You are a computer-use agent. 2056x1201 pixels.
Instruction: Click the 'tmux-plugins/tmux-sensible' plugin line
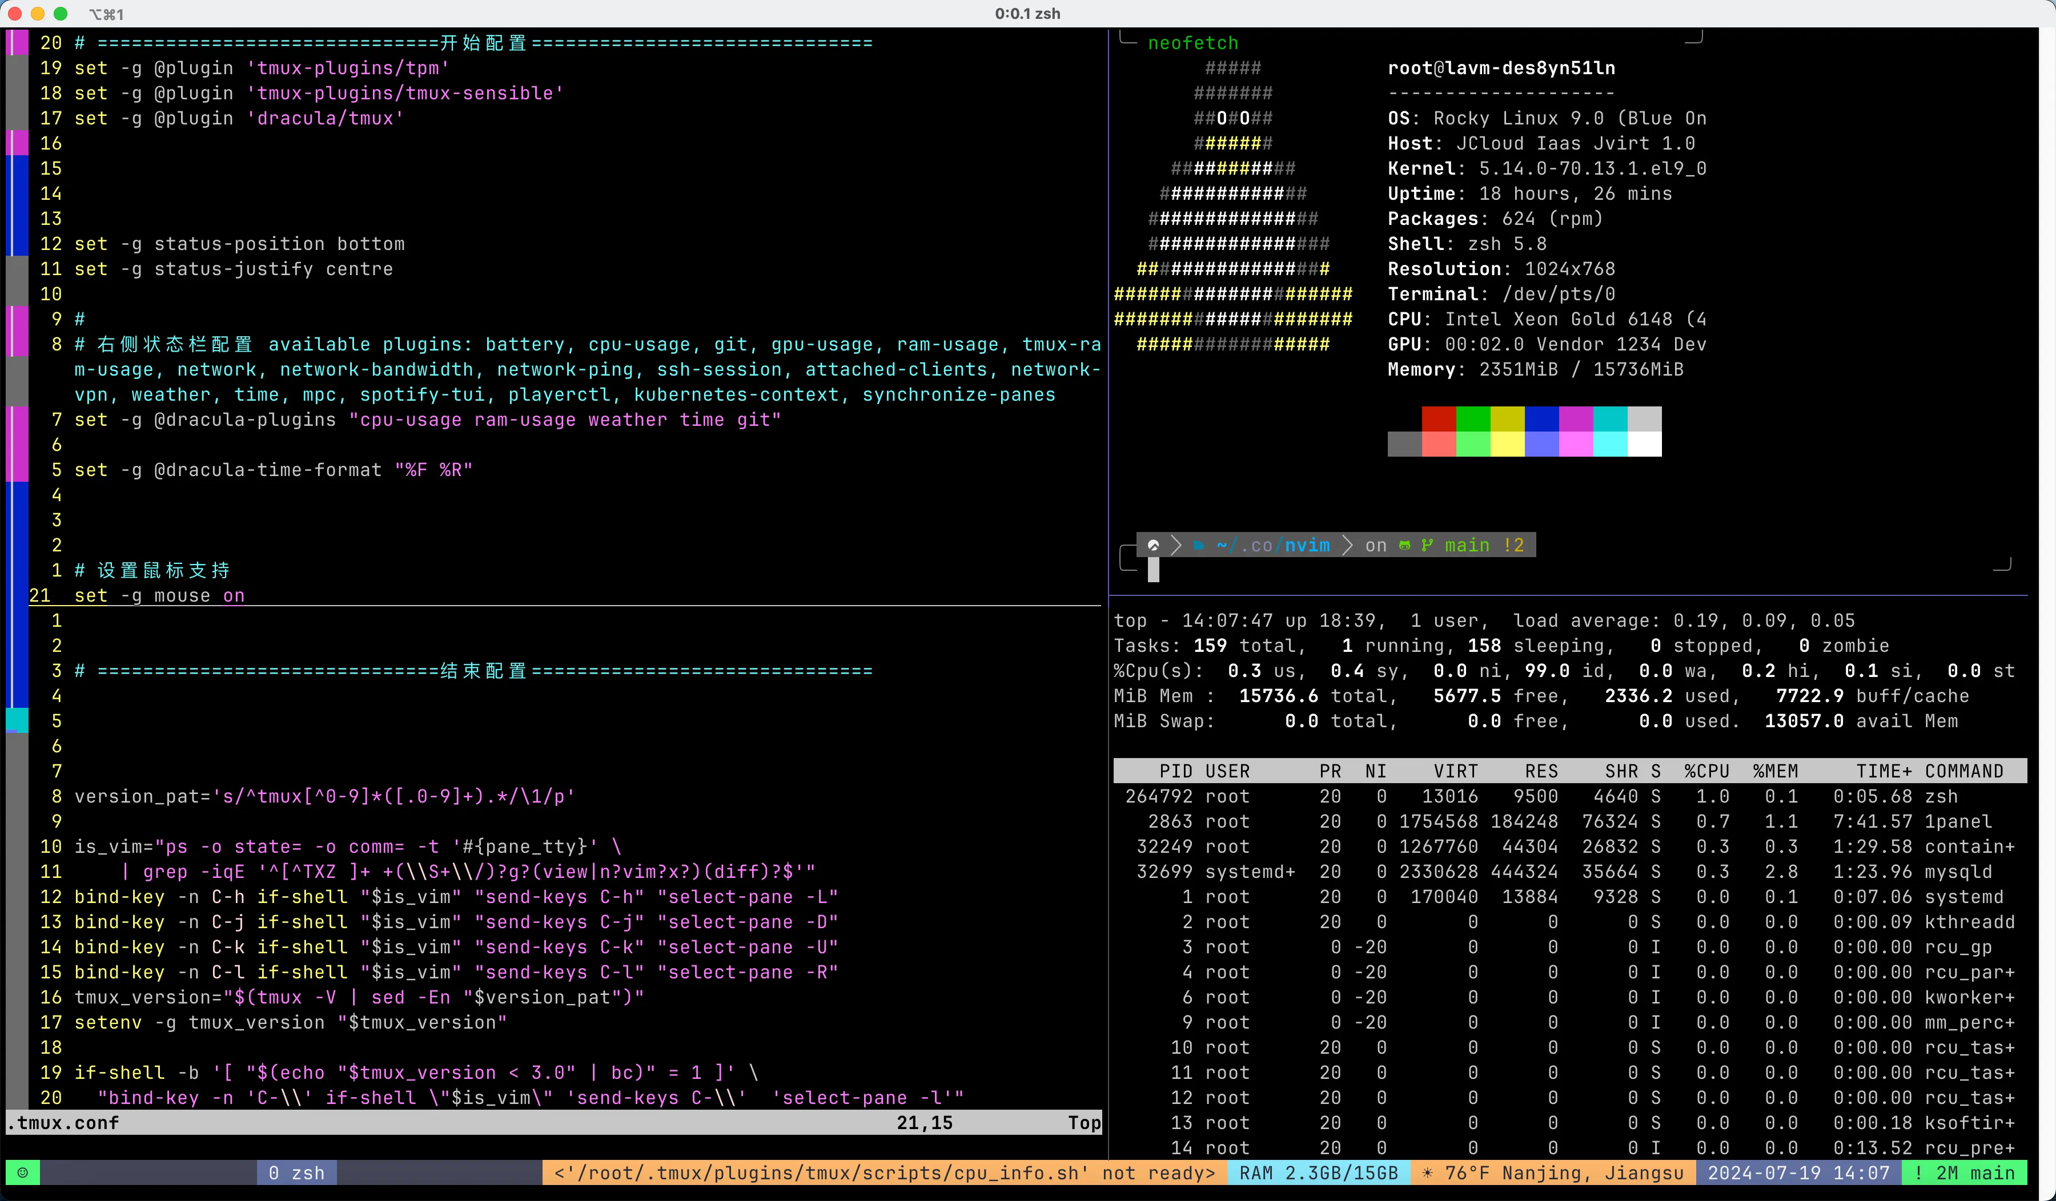coord(319,93)
